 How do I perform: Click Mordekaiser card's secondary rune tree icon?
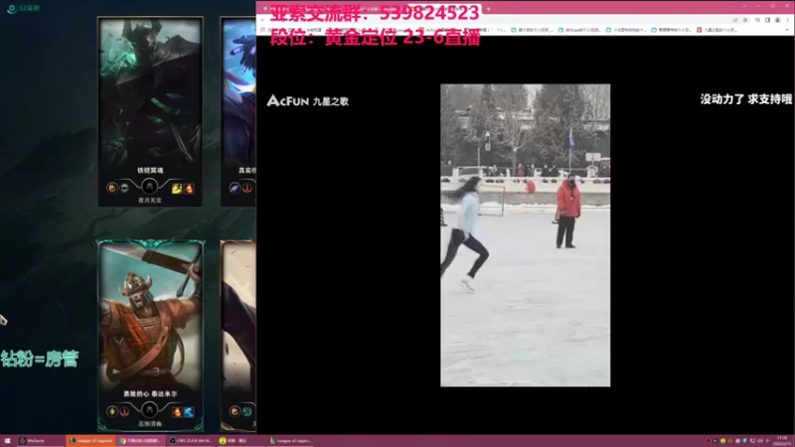click(x=125, y=189)
